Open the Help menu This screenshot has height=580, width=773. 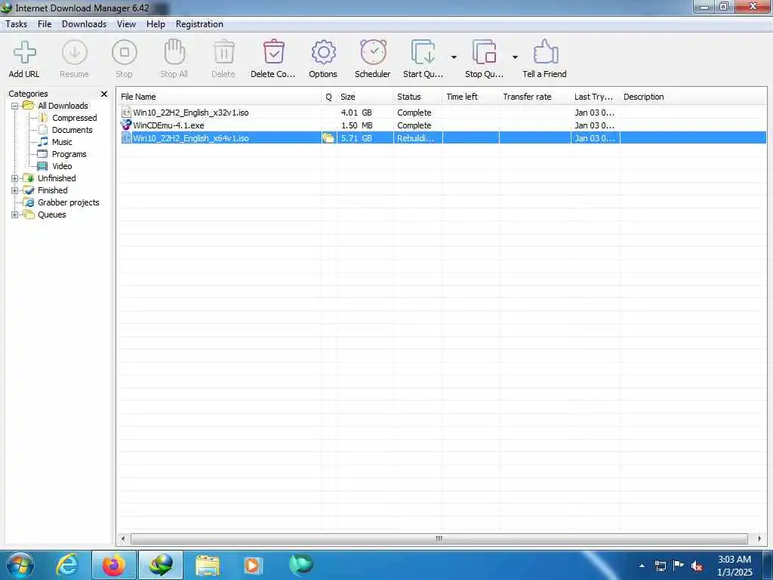[x=156, y=24]
